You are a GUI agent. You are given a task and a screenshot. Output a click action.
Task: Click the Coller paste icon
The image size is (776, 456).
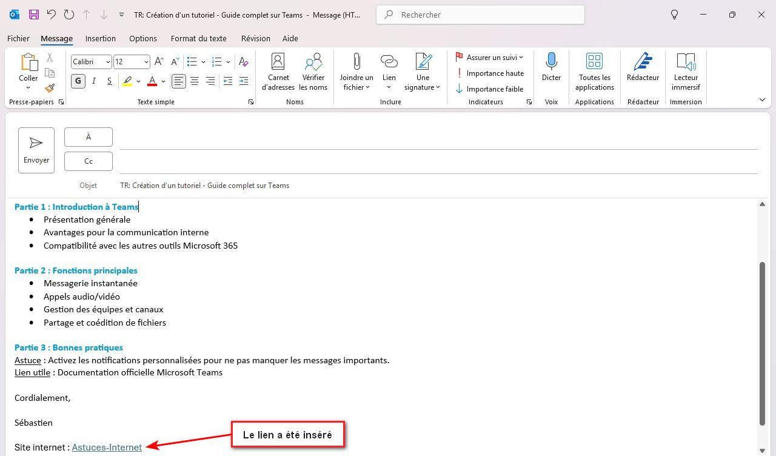click(28, 62)
